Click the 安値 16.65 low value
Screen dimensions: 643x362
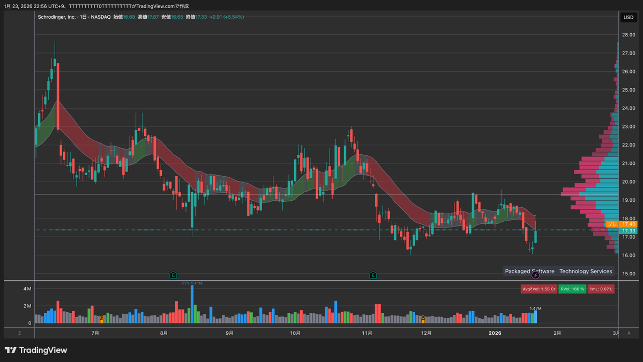pyautogui.click(x=172, y=17)
